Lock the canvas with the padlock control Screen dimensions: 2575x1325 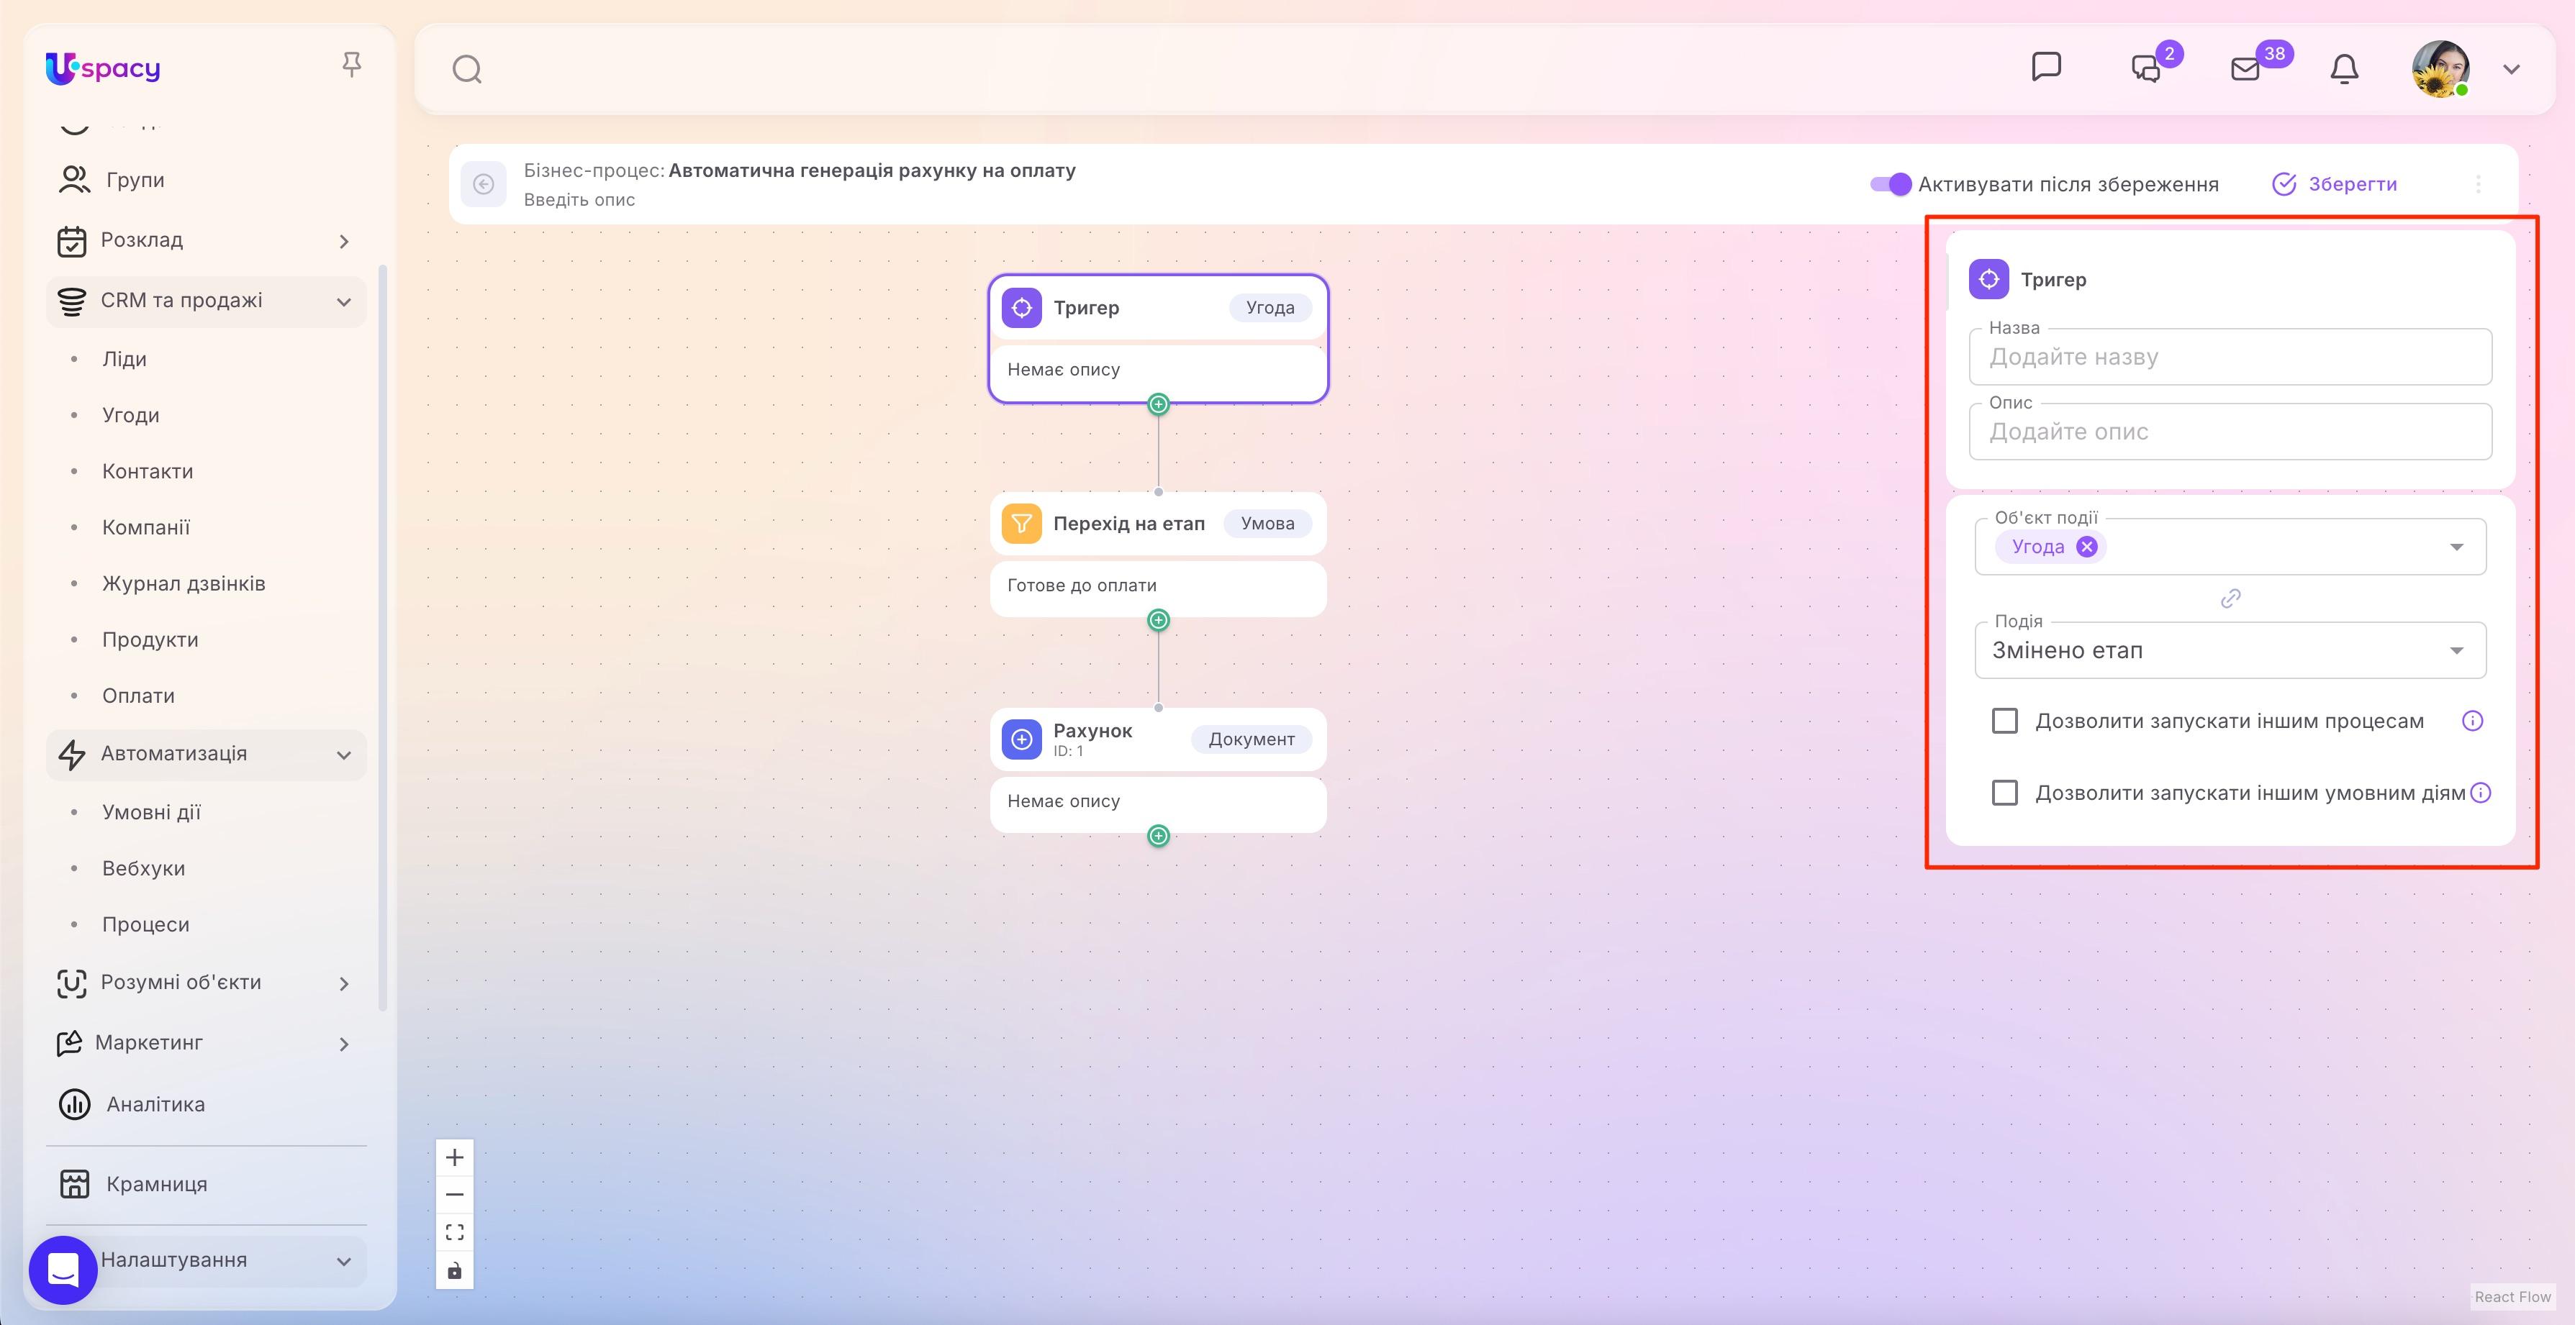(x=455, y=1270)
